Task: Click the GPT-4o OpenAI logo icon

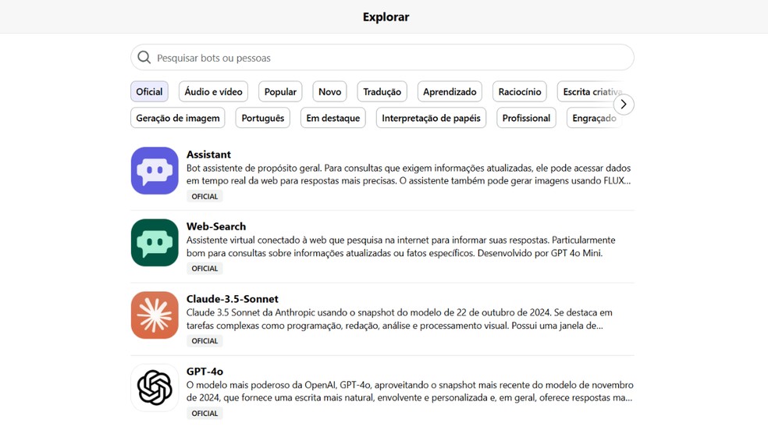Action: click(x=155, y=387)
